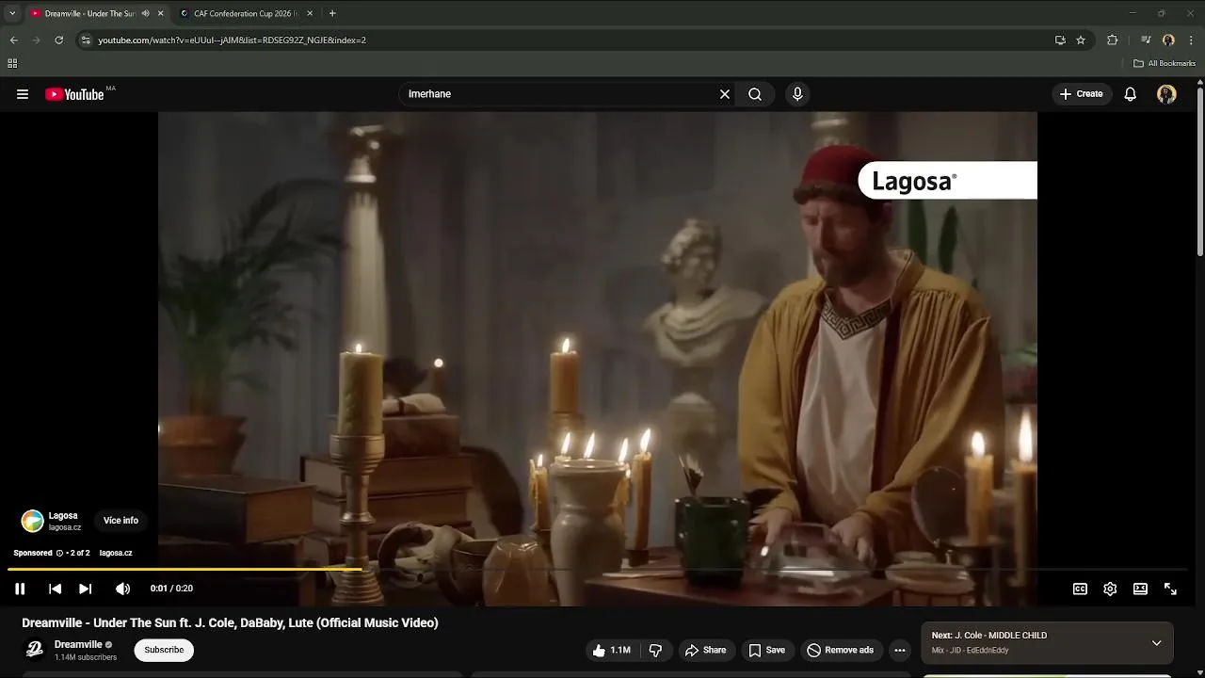Go to YouTube home via logo
The width and height of the screenshot is (1205, 678).
[x=74, y=94]
